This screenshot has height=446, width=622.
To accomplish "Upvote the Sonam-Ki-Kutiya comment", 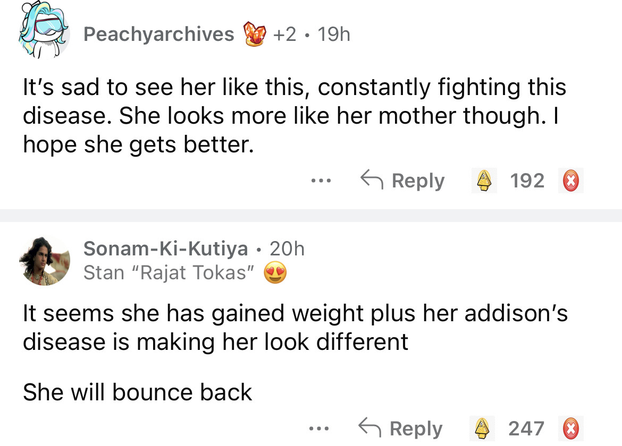I will (481, 428).
